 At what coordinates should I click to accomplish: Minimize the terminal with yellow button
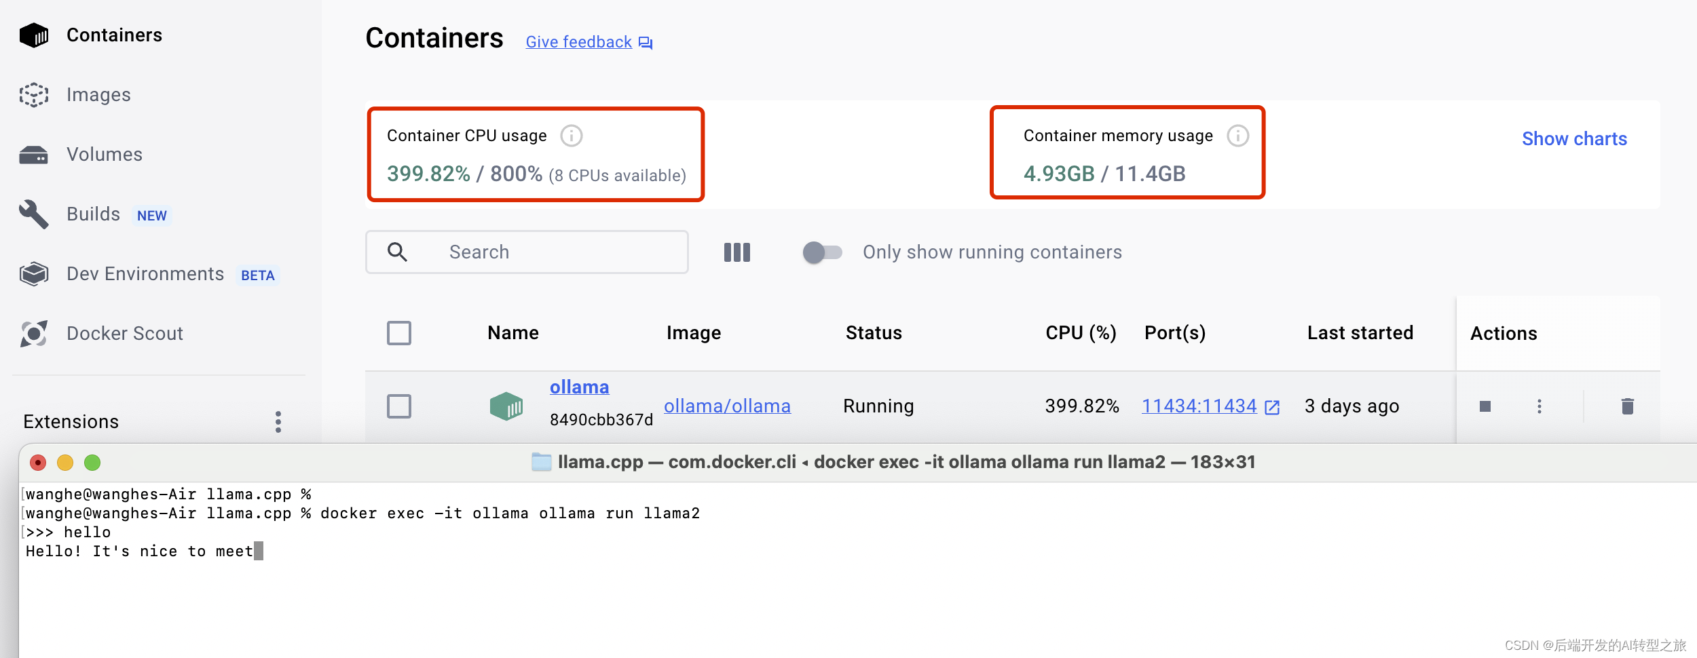(x=65, y=463)
